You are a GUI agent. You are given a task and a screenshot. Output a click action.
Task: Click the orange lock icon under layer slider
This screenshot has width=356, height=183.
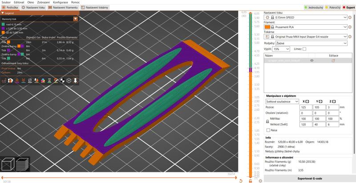pyautogui.click(x=251, y=181)
